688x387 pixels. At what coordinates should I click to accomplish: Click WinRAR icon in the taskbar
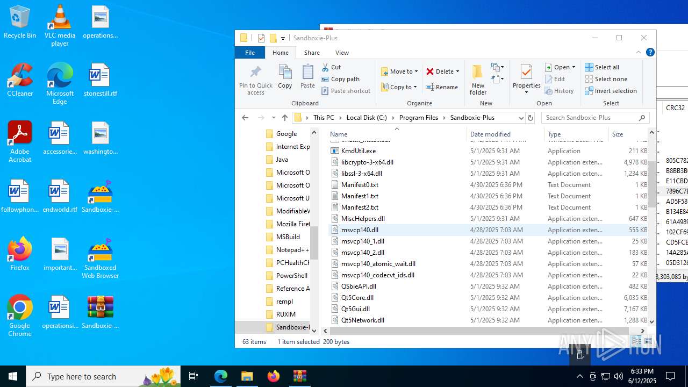tap(299, 376)
